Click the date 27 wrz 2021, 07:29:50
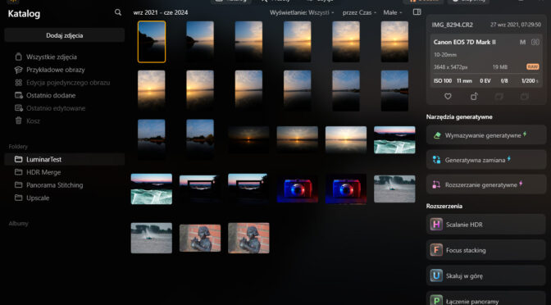Image resolution: width=551 pixels, height=305 pixels. pos(516,25)
